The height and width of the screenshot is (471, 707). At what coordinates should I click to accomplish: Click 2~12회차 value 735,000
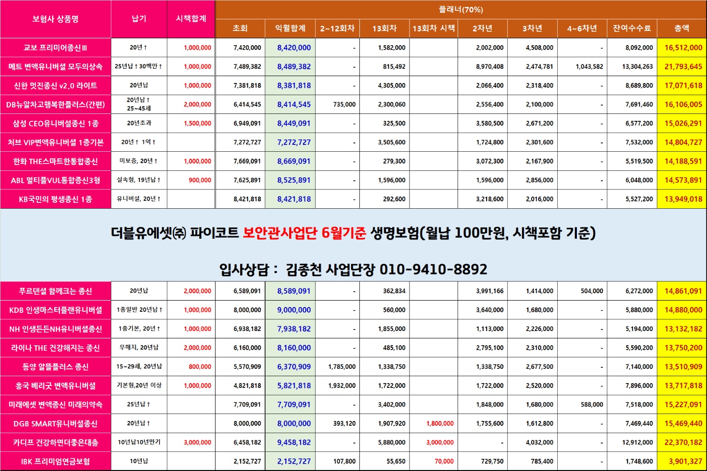(x=344, y=104)
